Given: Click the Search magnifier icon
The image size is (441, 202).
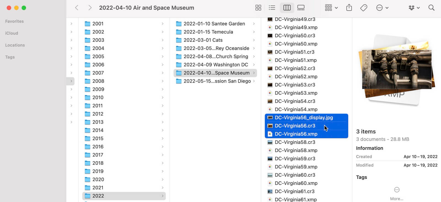Looking at the screenshot, I should [431, 8].
